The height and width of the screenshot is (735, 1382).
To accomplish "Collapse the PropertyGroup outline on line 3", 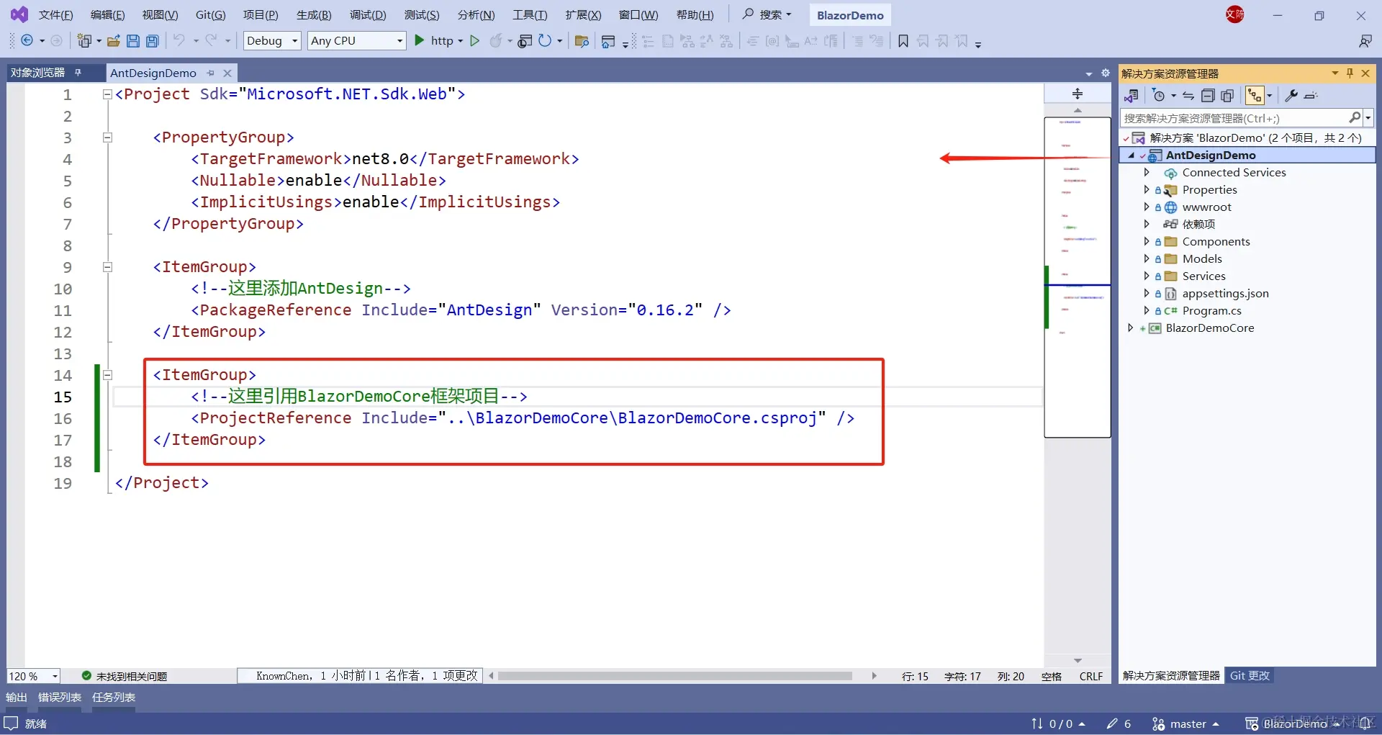I will click(x=107, y=137).
